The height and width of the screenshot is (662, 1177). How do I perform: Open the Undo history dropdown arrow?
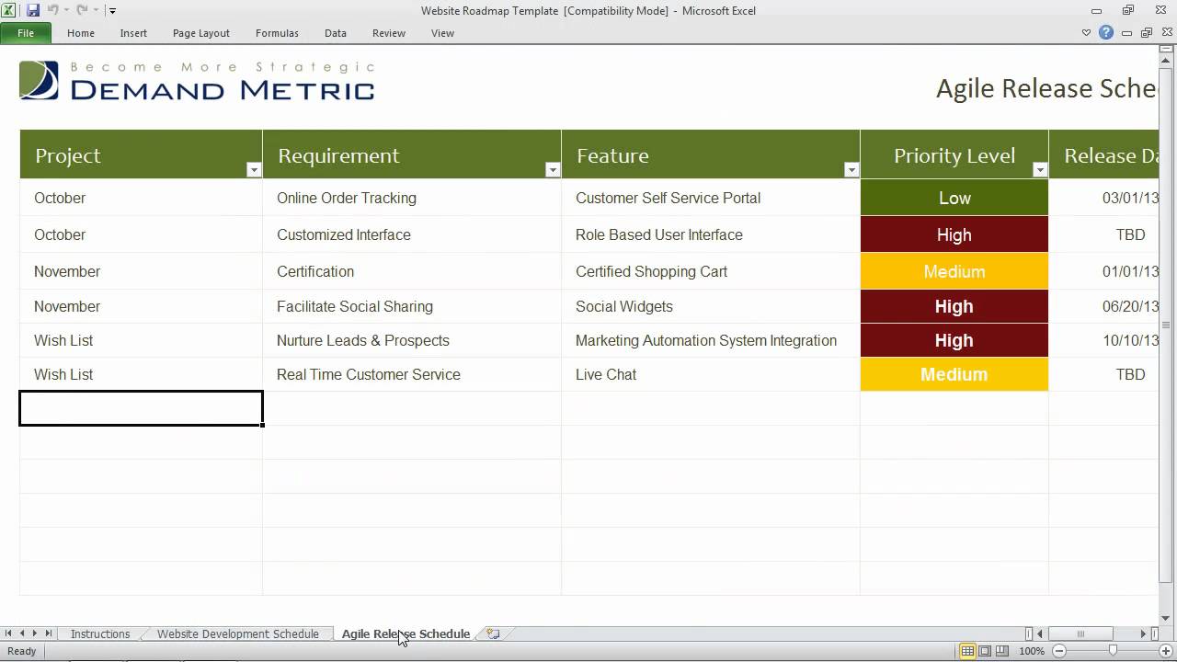pyautogui.click(x=67, y=11)
